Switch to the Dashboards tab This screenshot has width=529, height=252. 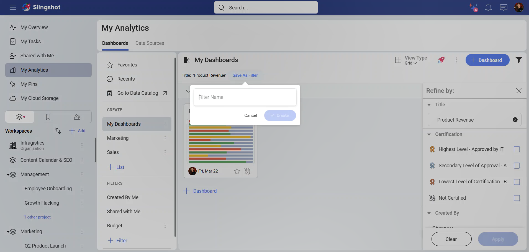click(x=115, y=43)
